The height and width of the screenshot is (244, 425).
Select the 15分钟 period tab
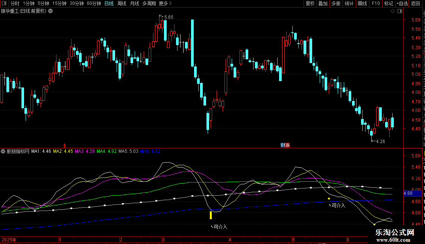(59, 3)
